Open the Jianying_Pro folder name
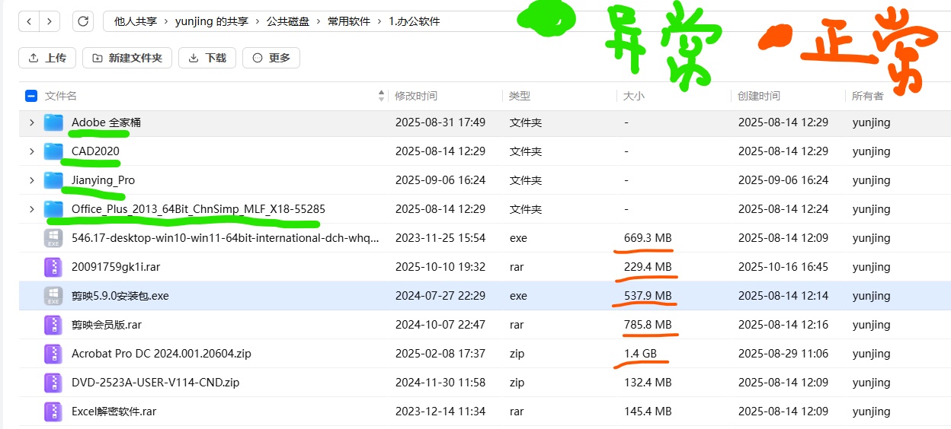The width and height of the screenshot is (951, 429). [x=103, y=180]
